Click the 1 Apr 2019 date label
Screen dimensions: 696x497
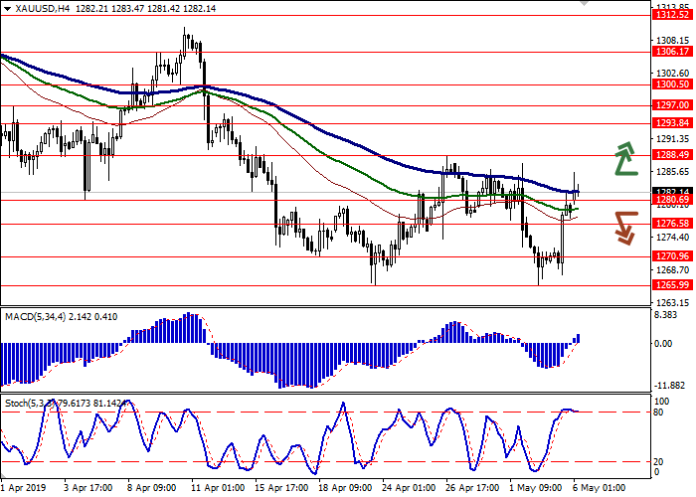(x=22, y=489)
